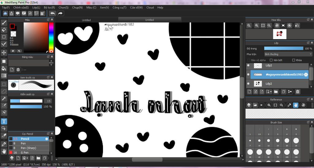Open the Help menu

point(160,7)
